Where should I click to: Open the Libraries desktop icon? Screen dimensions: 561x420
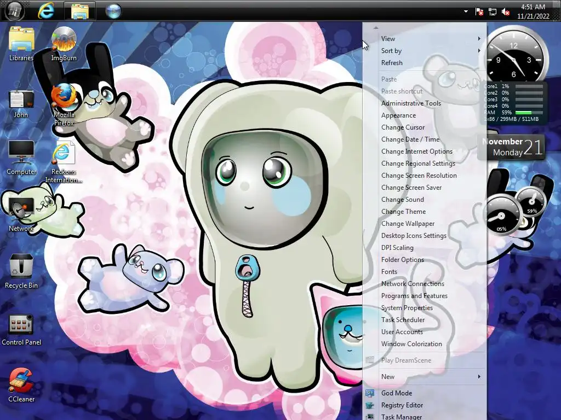(x=21, y=44)
